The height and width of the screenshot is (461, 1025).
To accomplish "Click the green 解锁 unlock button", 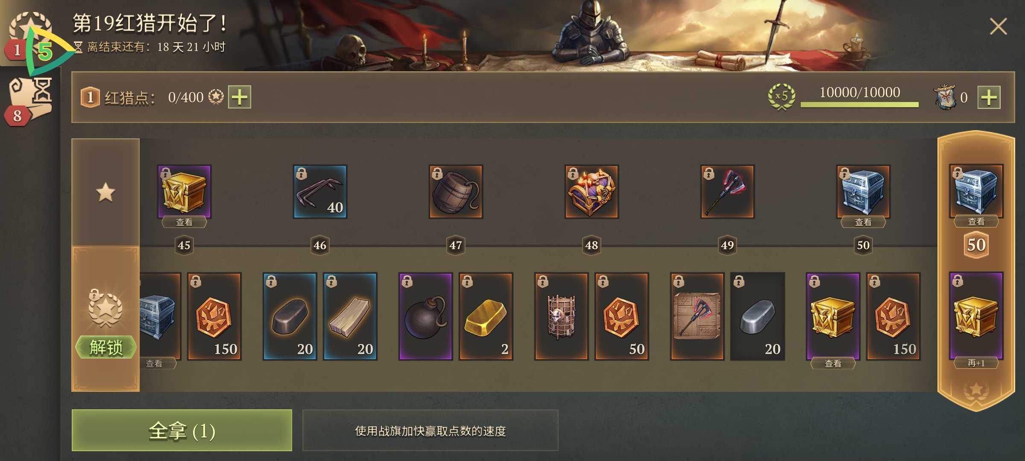I will [106, 347].
